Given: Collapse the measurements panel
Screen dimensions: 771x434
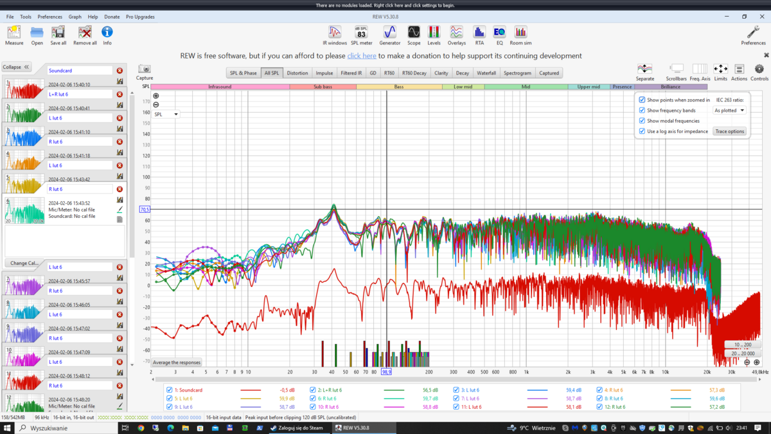Looking at the screenshot, I should [x=17, y=67].
